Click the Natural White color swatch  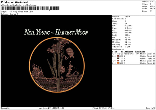[x=118, y=54]
